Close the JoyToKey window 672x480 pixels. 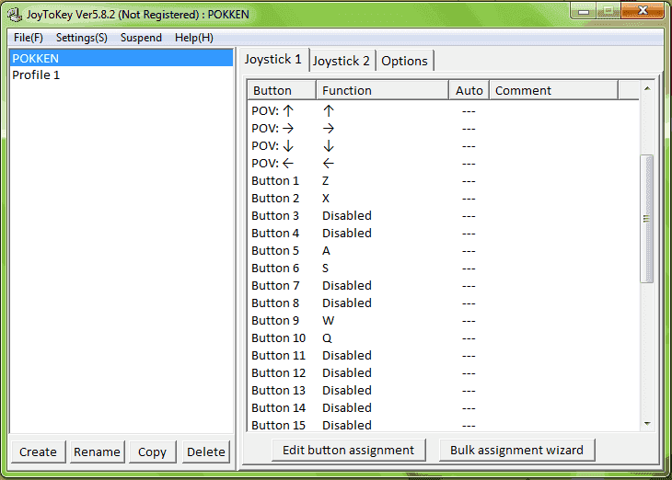(643, 11)
